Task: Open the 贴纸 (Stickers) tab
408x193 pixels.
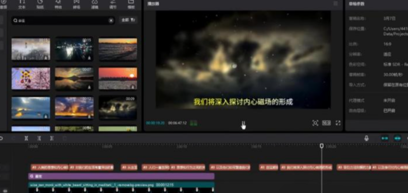Action: pos(40,5)
